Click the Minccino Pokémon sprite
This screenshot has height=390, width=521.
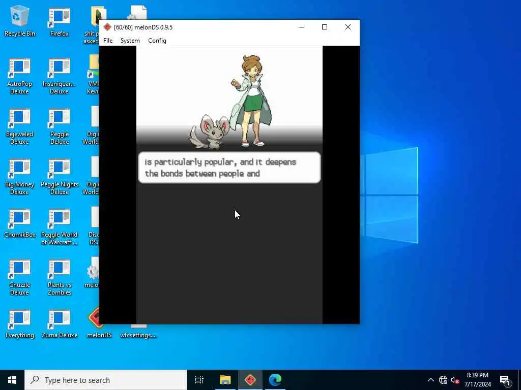tap(210, 132)
